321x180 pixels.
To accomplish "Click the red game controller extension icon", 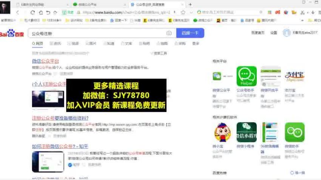I will [x=278, y=12].
